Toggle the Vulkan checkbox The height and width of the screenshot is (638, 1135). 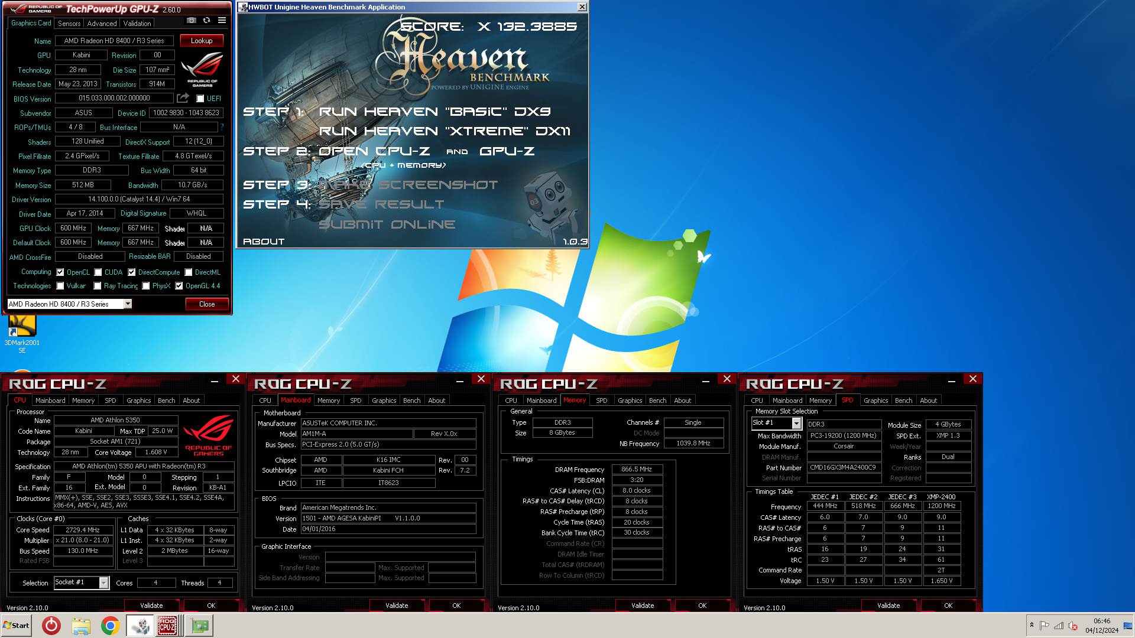click(60, 286)
